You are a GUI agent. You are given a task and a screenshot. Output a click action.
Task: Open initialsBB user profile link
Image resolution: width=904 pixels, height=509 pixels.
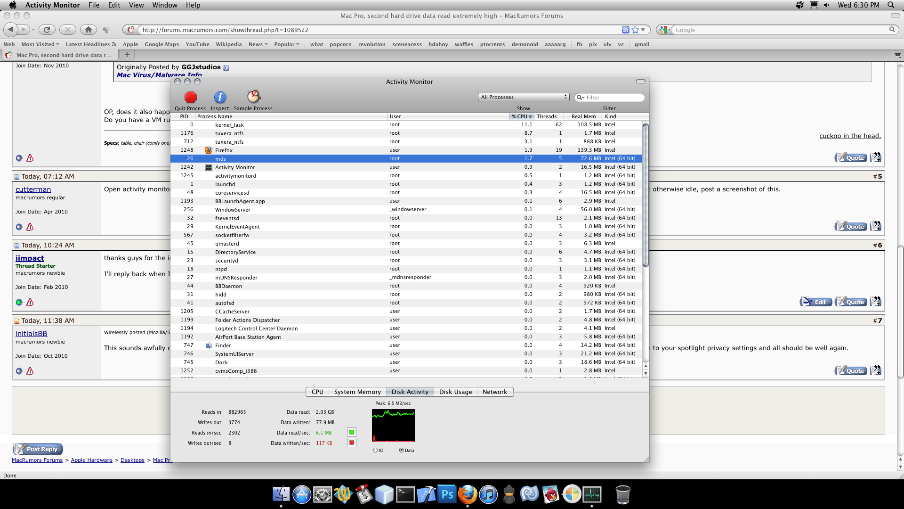31,333
